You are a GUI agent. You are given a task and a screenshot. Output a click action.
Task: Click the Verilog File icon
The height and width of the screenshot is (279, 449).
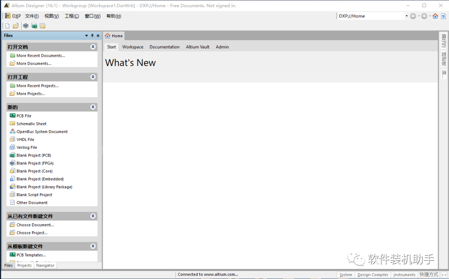[x=12, y=147]
